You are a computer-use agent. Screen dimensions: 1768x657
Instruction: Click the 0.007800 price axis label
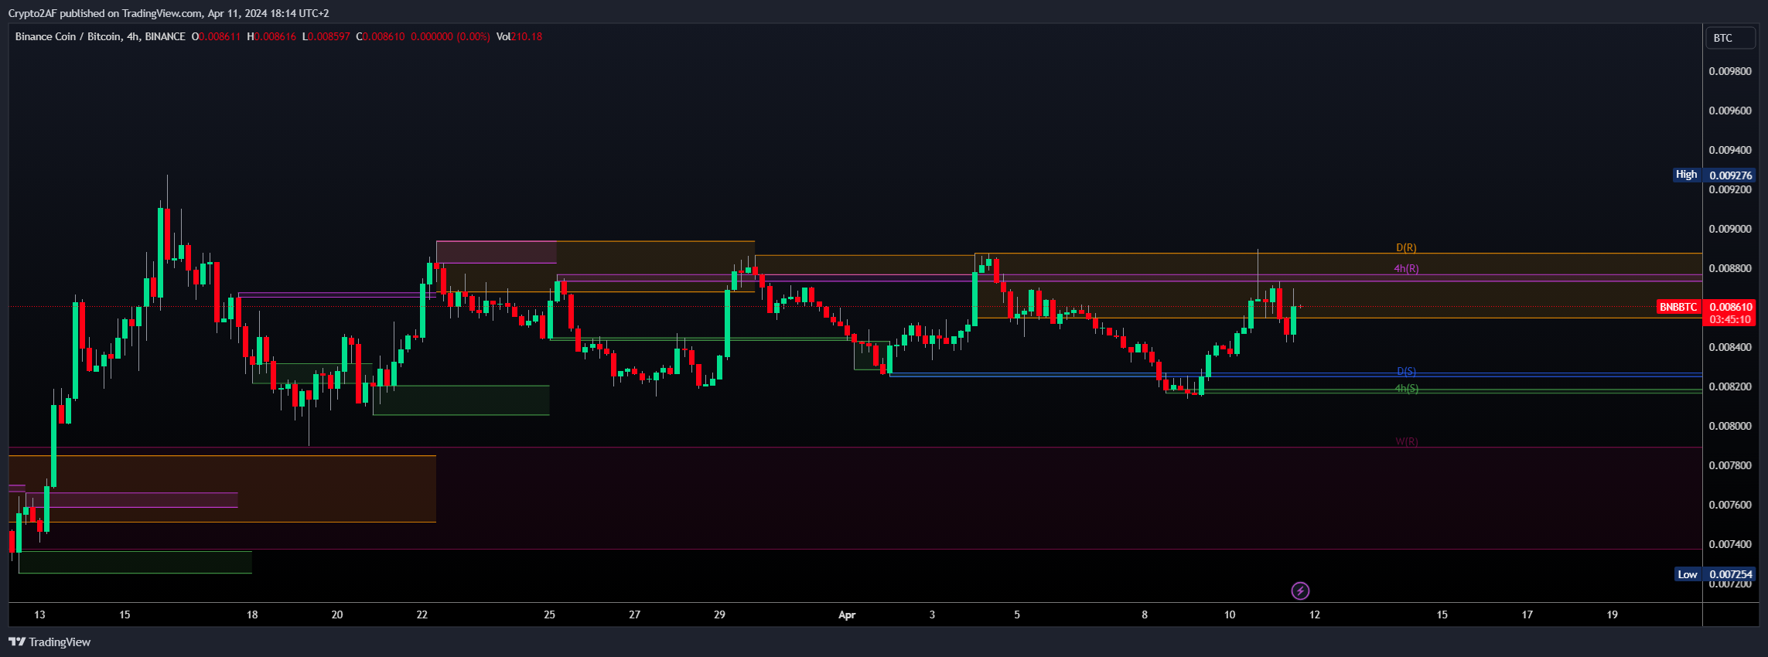1730,465
